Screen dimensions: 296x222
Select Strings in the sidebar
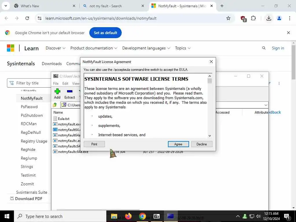click(27, 166)
